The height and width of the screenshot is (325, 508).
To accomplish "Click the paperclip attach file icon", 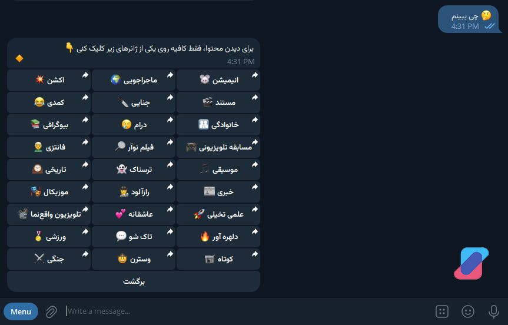I will [51, 311].
